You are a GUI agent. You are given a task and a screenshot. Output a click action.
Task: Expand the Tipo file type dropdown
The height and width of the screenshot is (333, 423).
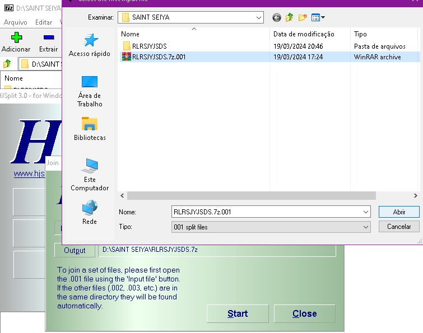[x=365, y=227]
